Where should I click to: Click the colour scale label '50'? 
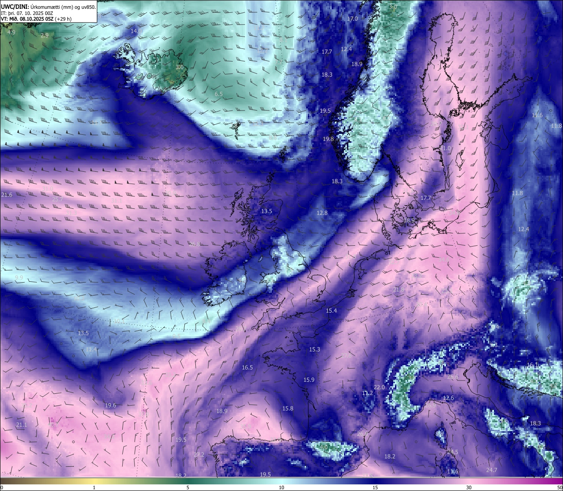click(559, 487)
